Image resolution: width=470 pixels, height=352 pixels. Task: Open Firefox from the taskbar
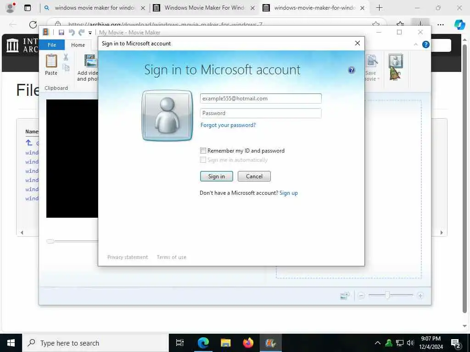(248, 343)
